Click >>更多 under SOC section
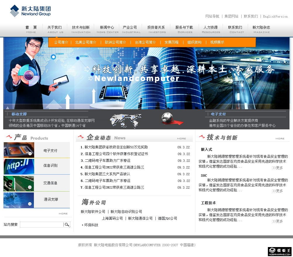Screen dimensions: 293x257 pyautogui.click(x=278, y=191)
